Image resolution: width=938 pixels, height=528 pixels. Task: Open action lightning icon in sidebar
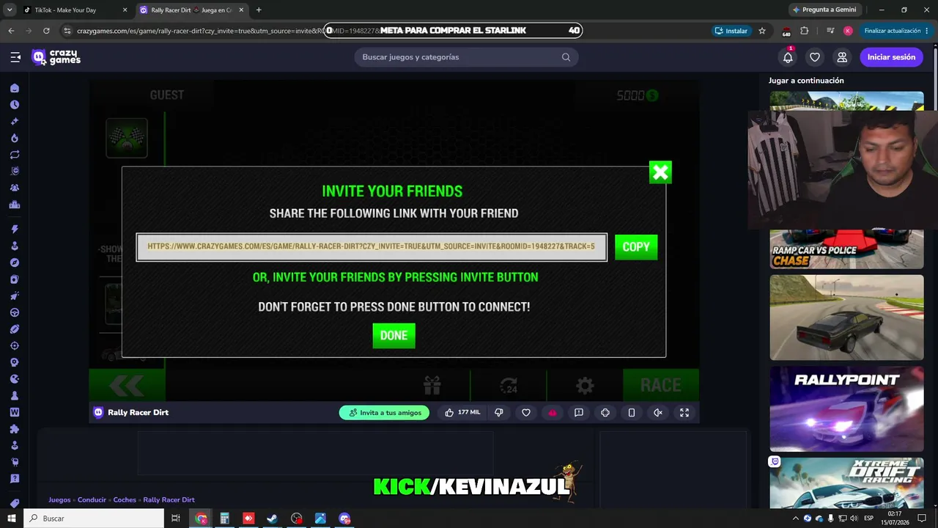pyautogui.click(x=15, y=230)
